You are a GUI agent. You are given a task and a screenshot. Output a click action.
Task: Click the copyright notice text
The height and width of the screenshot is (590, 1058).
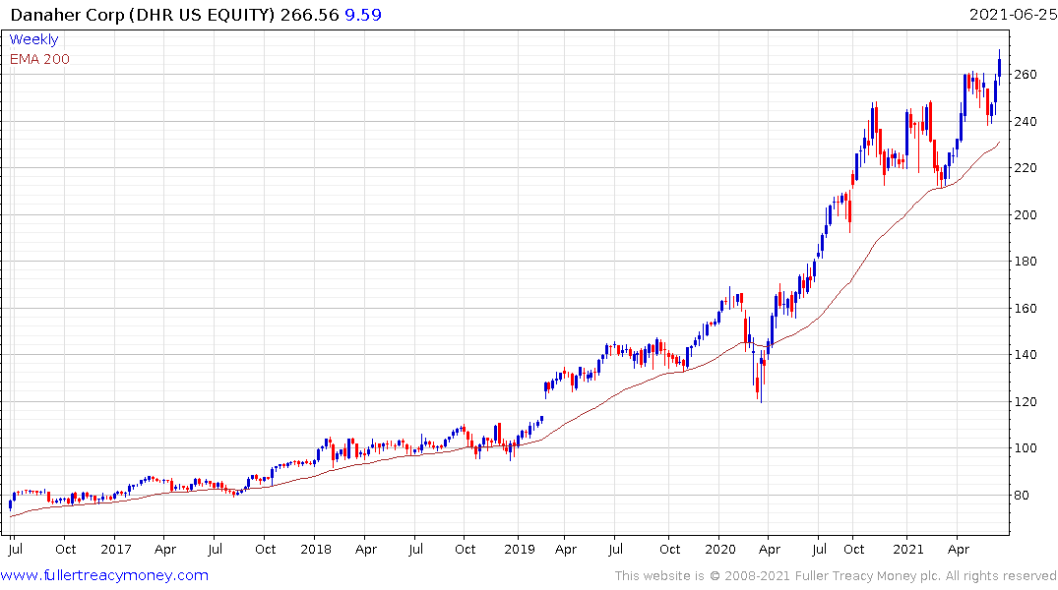tap(836, 576)
